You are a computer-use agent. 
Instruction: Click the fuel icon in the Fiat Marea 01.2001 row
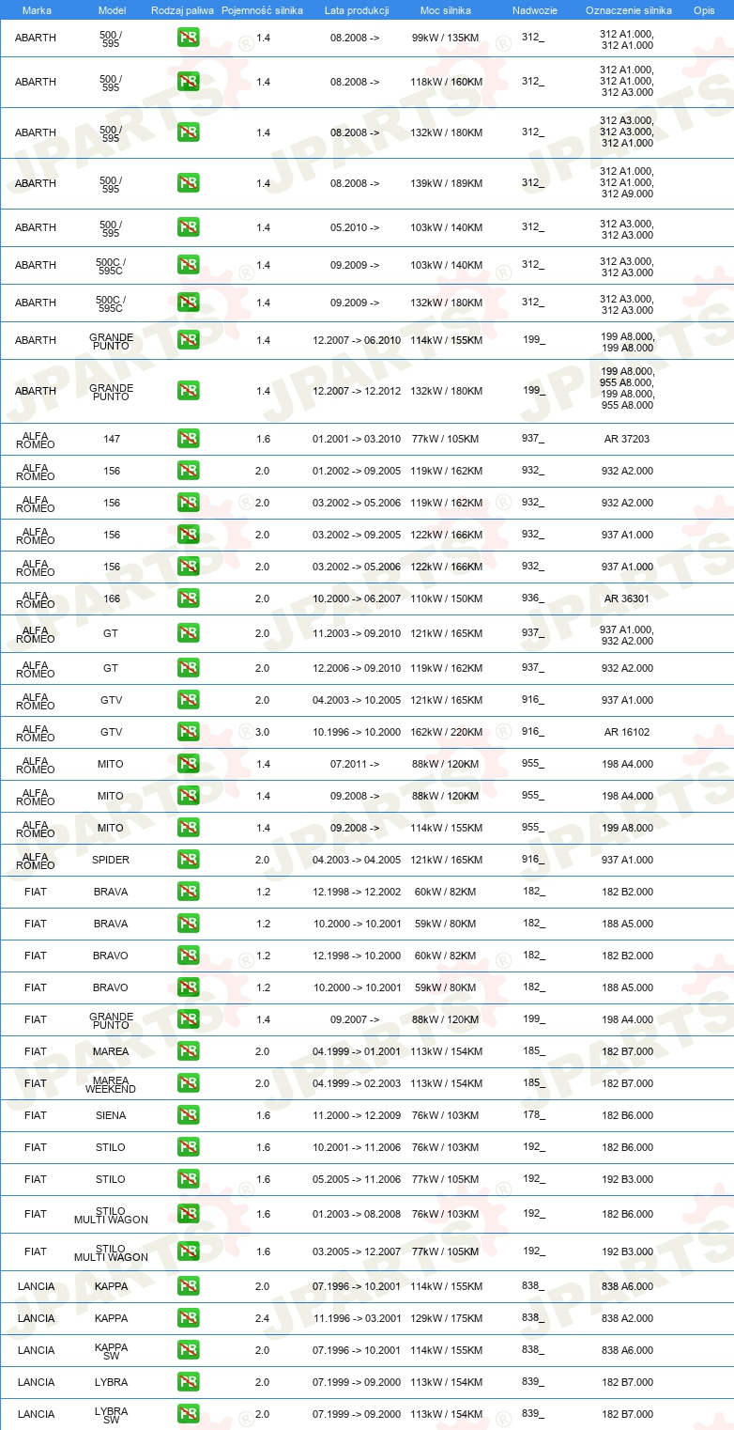point(188,1051)
